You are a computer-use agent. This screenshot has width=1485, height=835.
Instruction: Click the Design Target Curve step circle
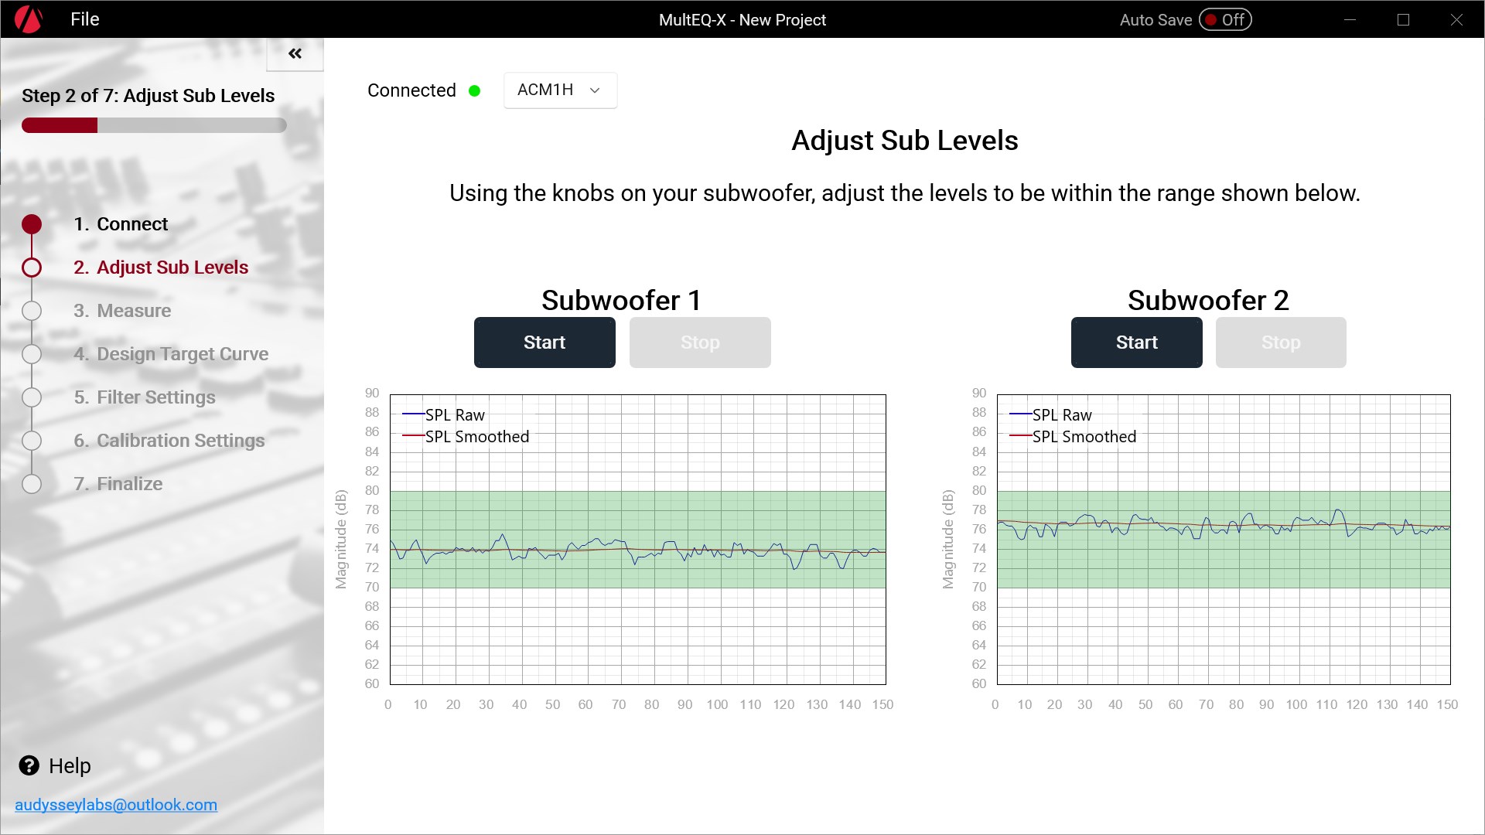coord(32,354)
